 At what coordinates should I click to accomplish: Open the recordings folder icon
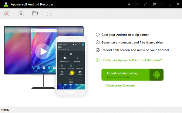(x=35, y=14)
